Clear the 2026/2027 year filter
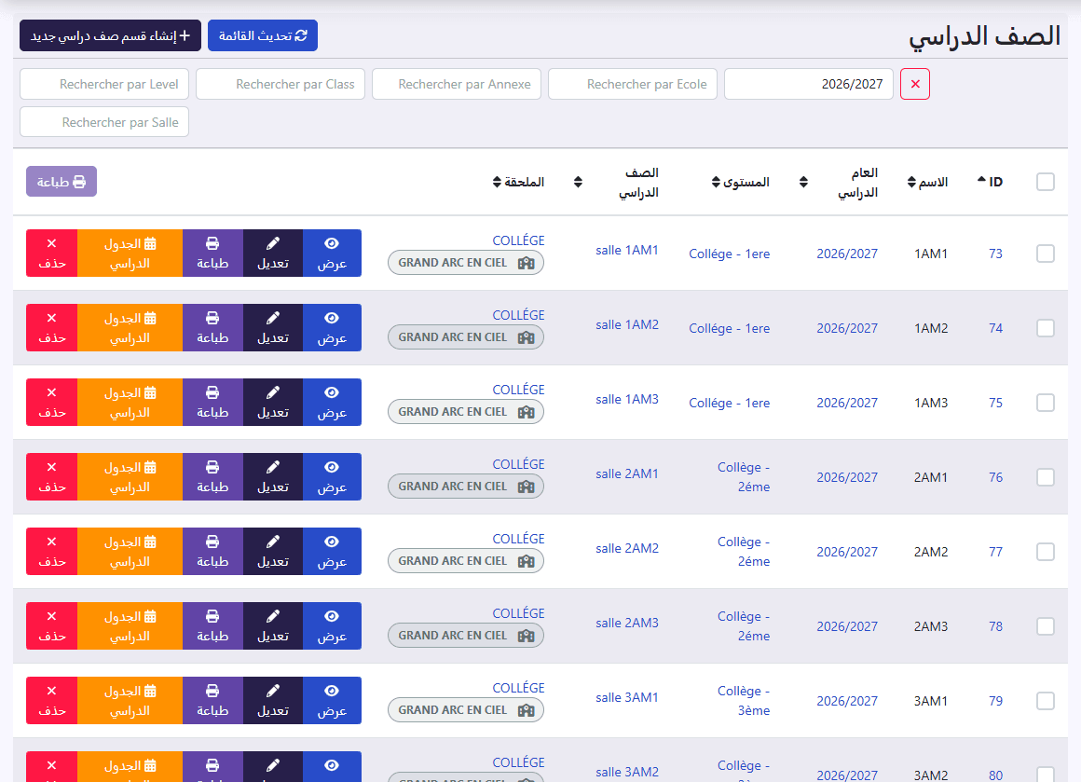 915,84
